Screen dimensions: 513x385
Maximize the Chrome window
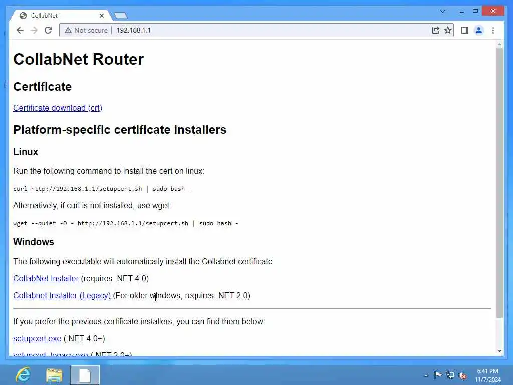point(475,11)
